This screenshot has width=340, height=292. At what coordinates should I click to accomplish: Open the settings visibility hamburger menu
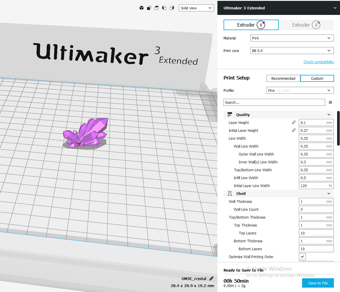[x=330, y=103]
